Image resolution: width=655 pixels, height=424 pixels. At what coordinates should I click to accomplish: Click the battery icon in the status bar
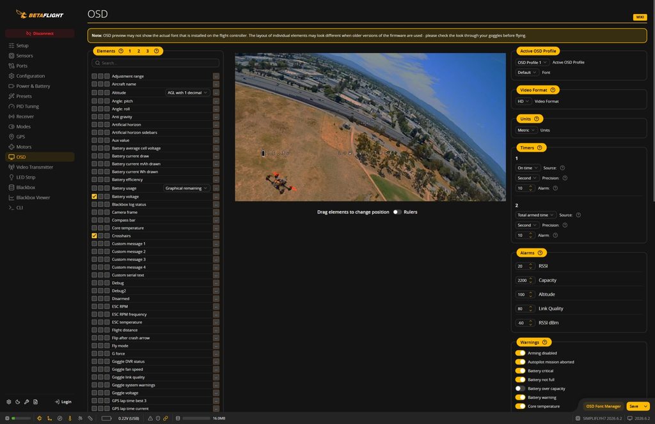(107, 418)
